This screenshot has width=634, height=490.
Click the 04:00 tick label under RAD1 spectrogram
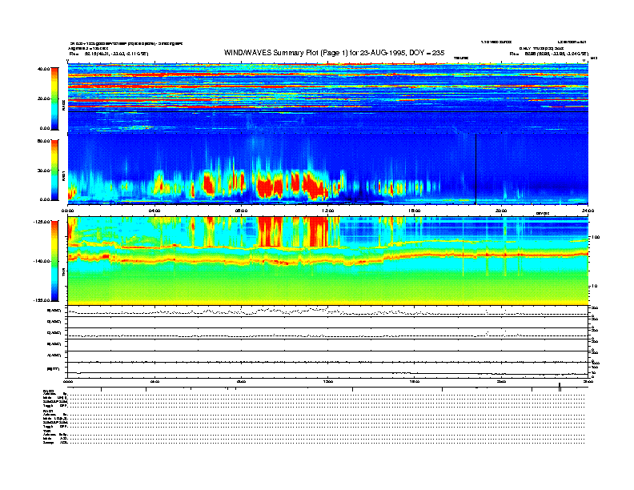coord(154,211)
